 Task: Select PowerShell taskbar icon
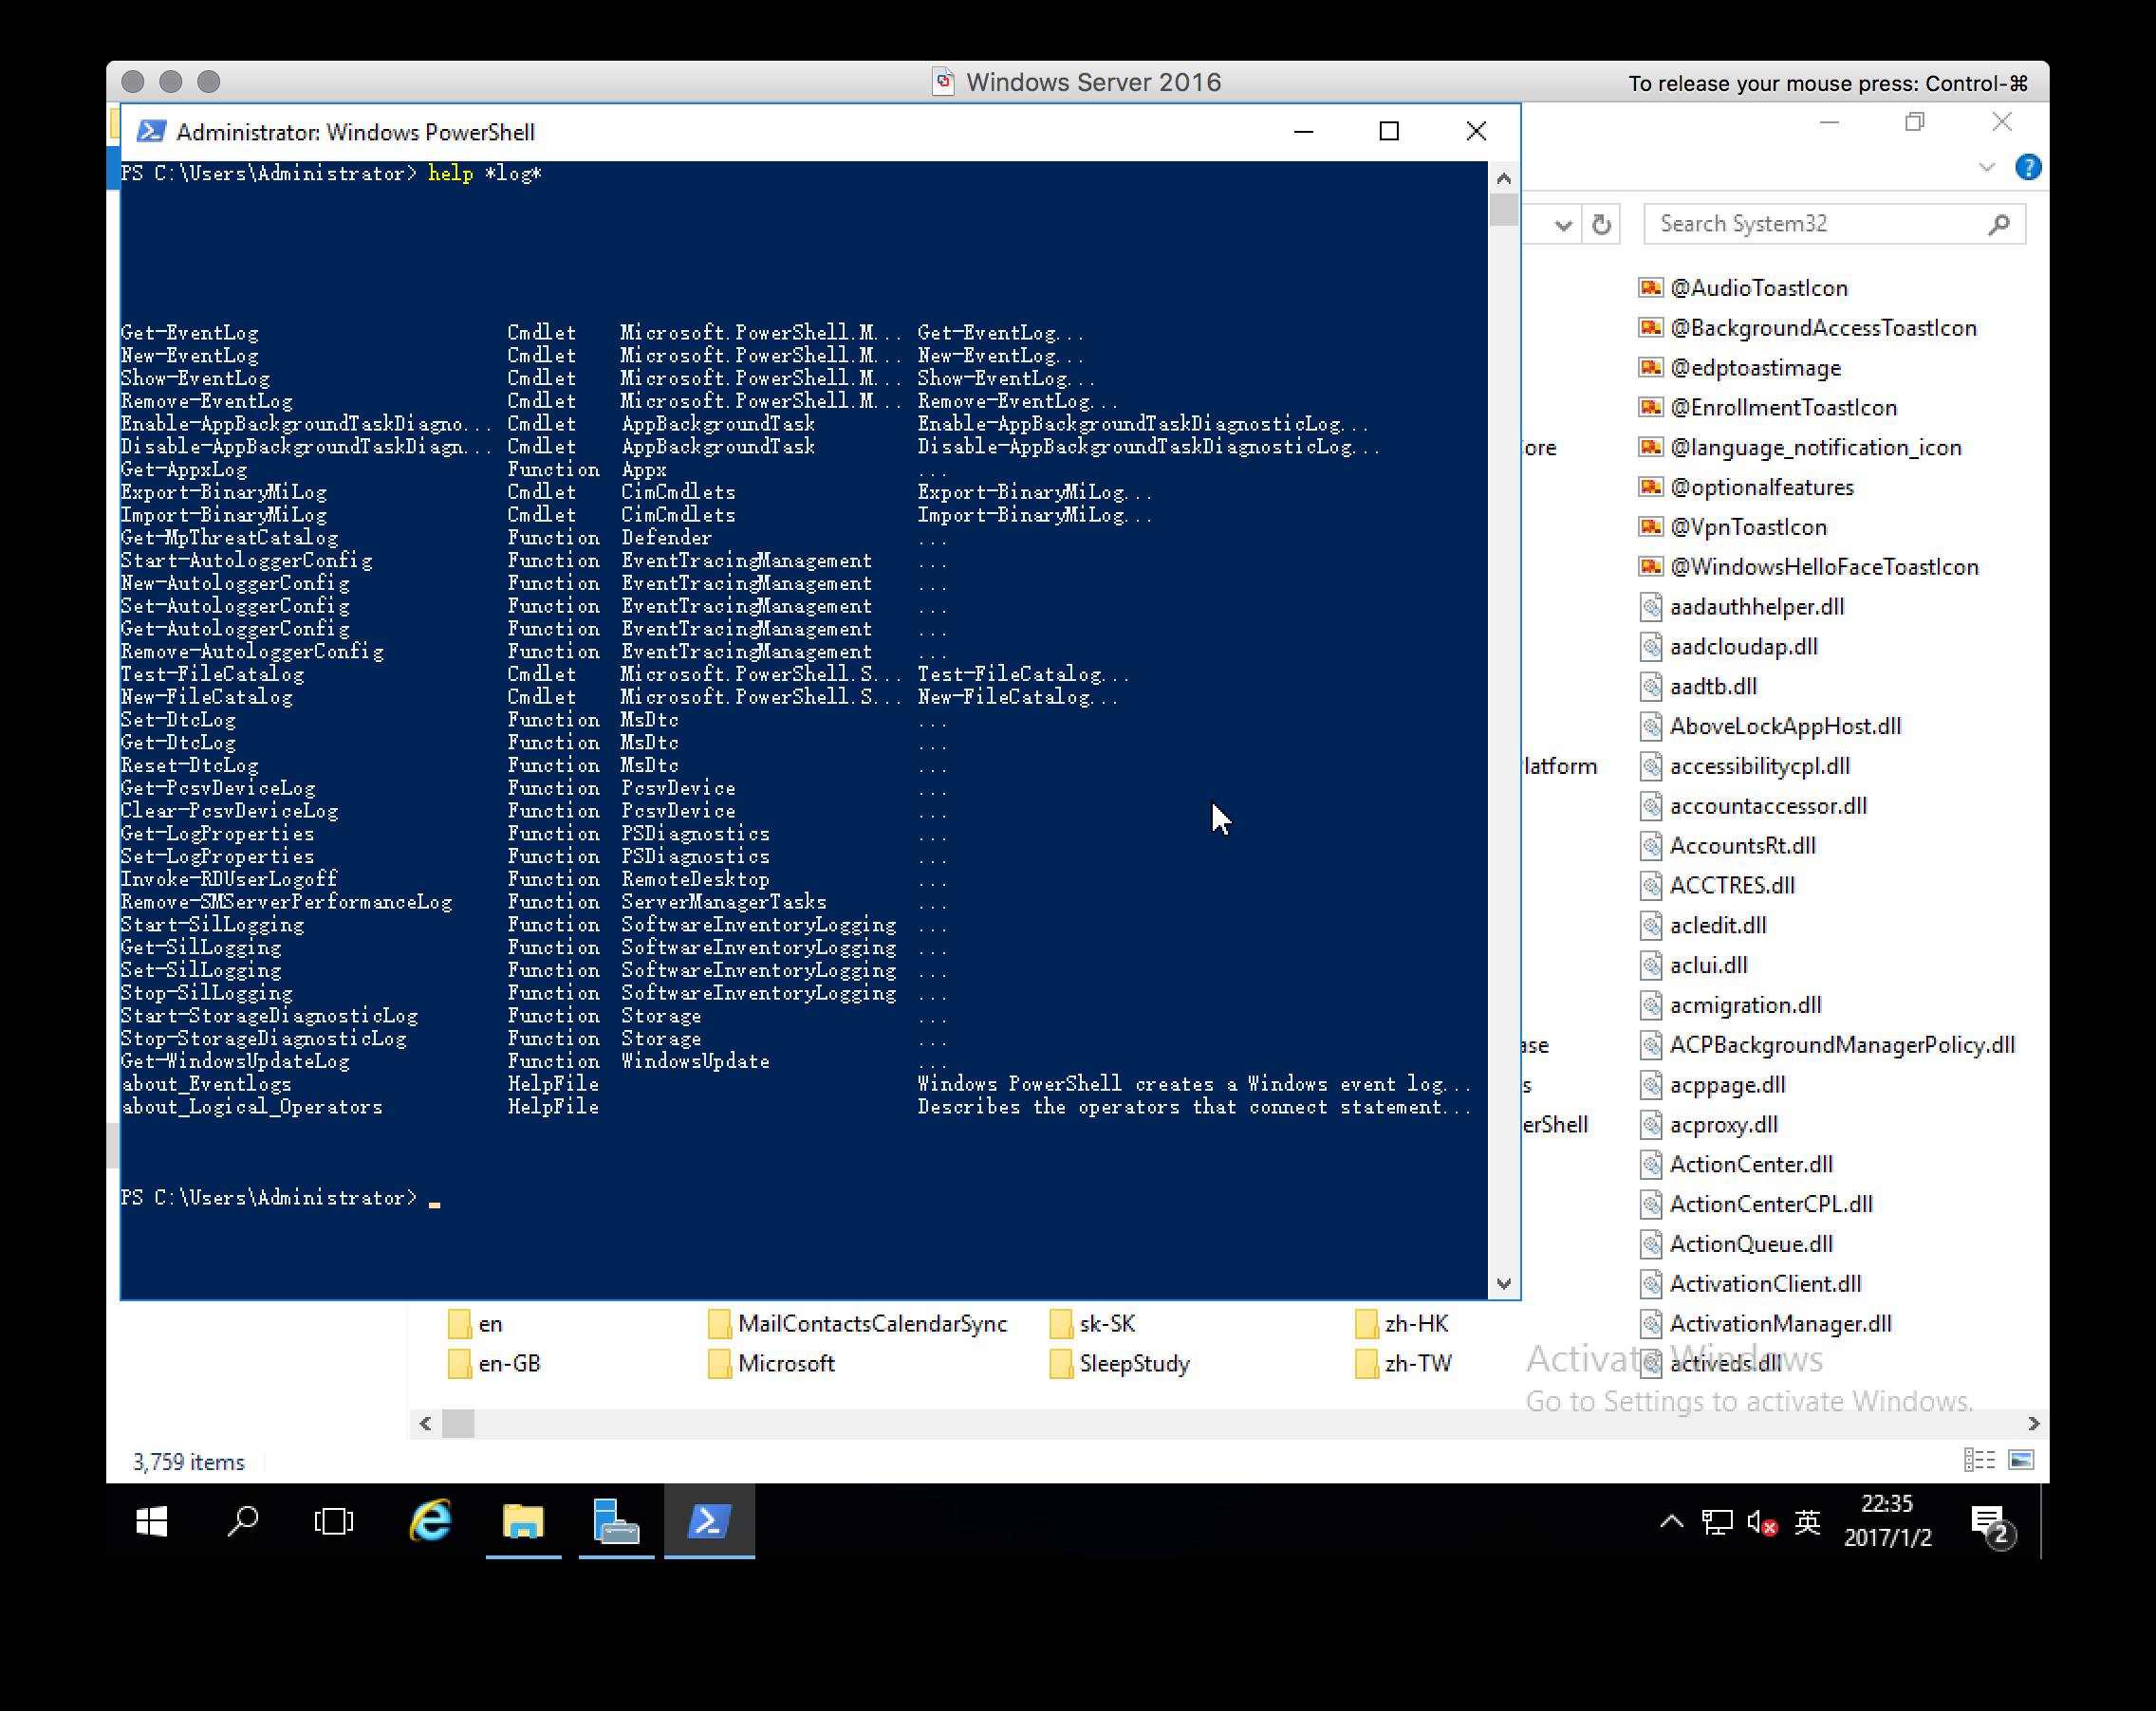pos(709,1521)
